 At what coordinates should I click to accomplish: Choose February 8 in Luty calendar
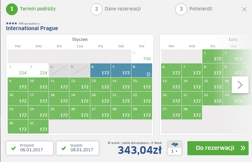click(212, 70)
